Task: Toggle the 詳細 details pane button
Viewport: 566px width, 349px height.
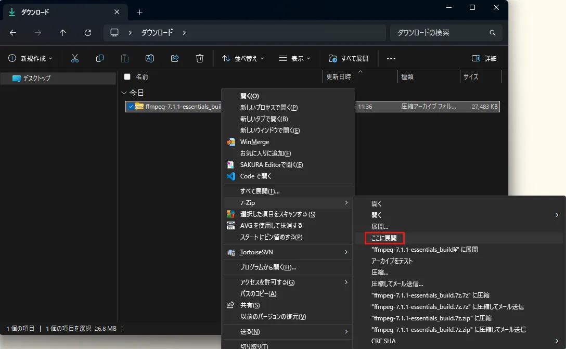Action: pos(484,58)
